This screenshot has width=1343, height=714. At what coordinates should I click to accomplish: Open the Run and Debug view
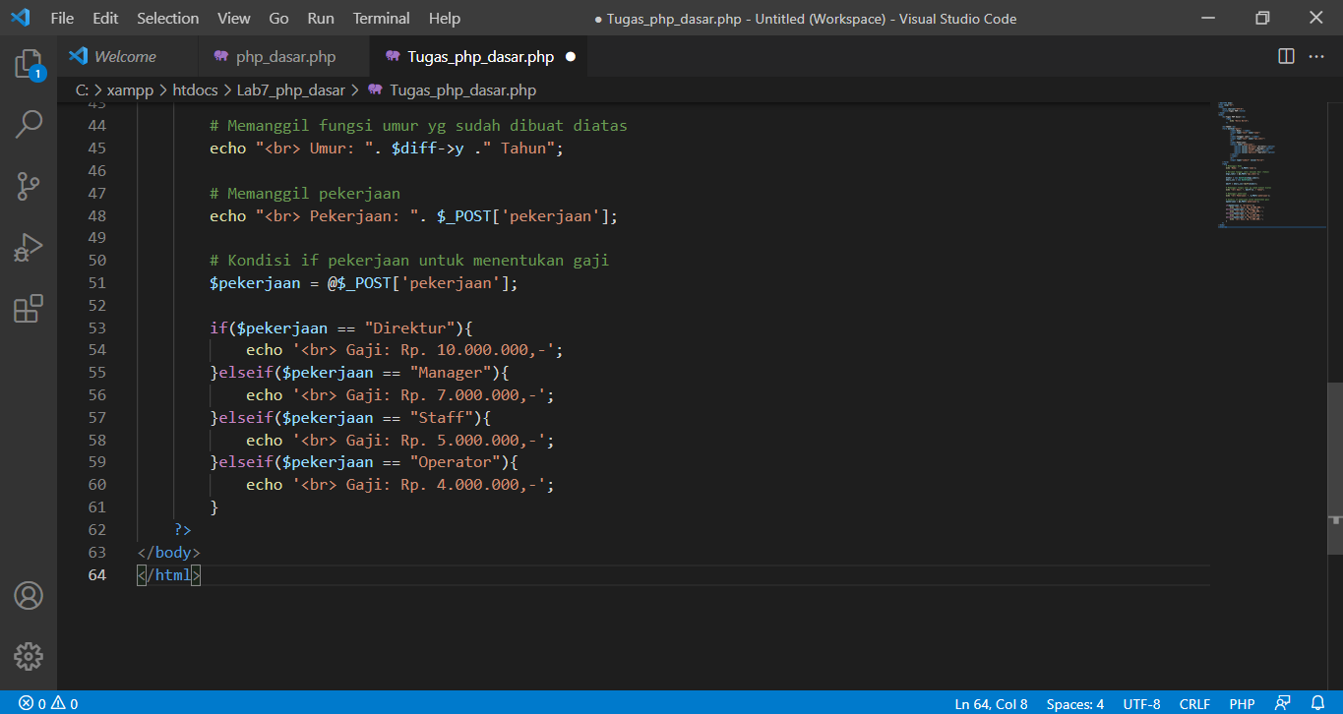click(28, 247)
